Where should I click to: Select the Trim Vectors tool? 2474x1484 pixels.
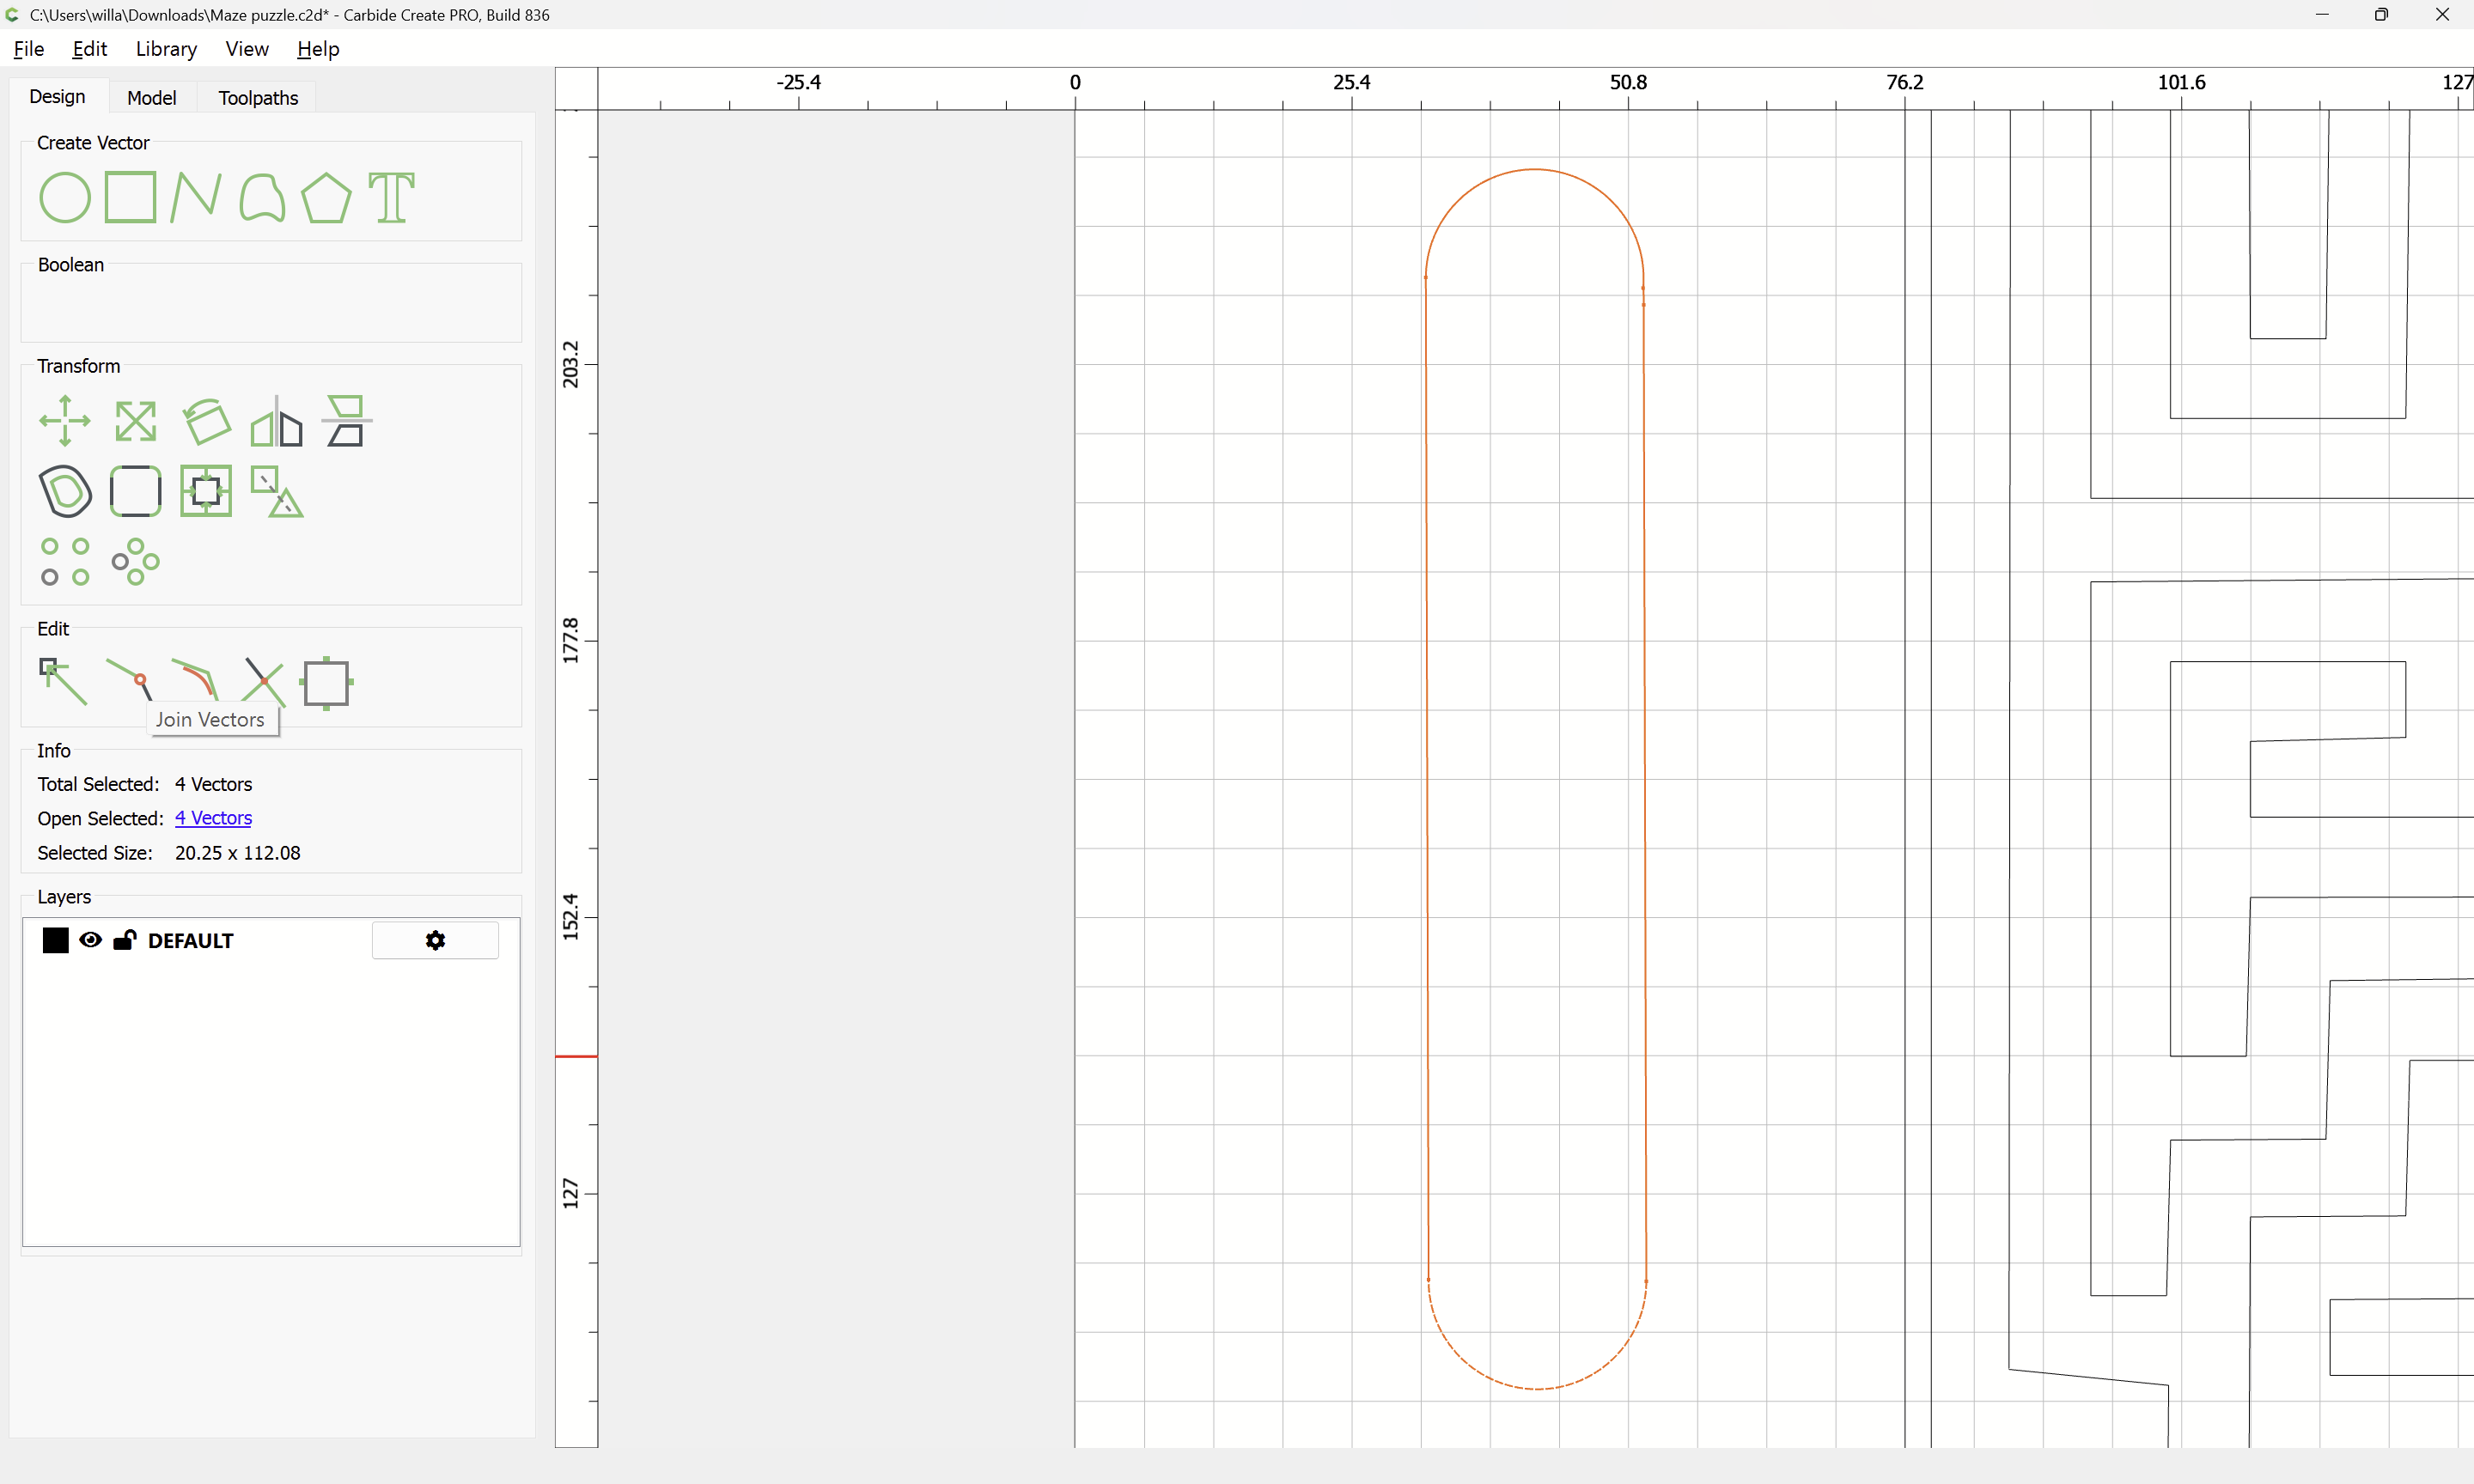pyautogui.click(x=263, y=682)
